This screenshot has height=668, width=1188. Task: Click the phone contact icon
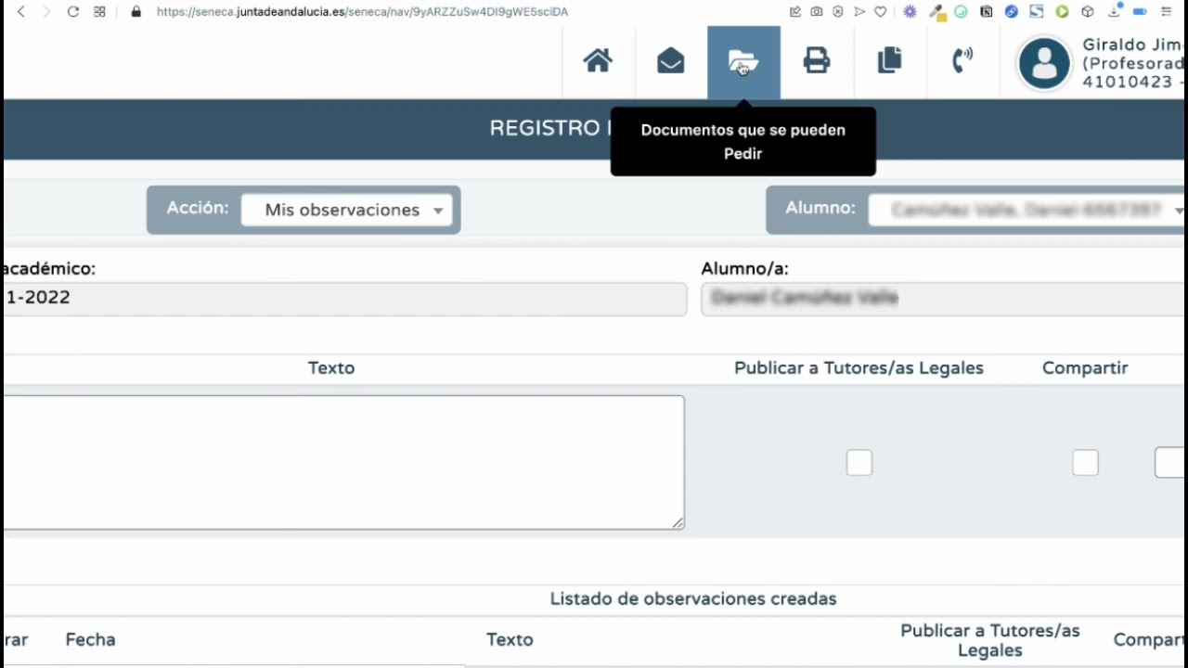[962, 61]
